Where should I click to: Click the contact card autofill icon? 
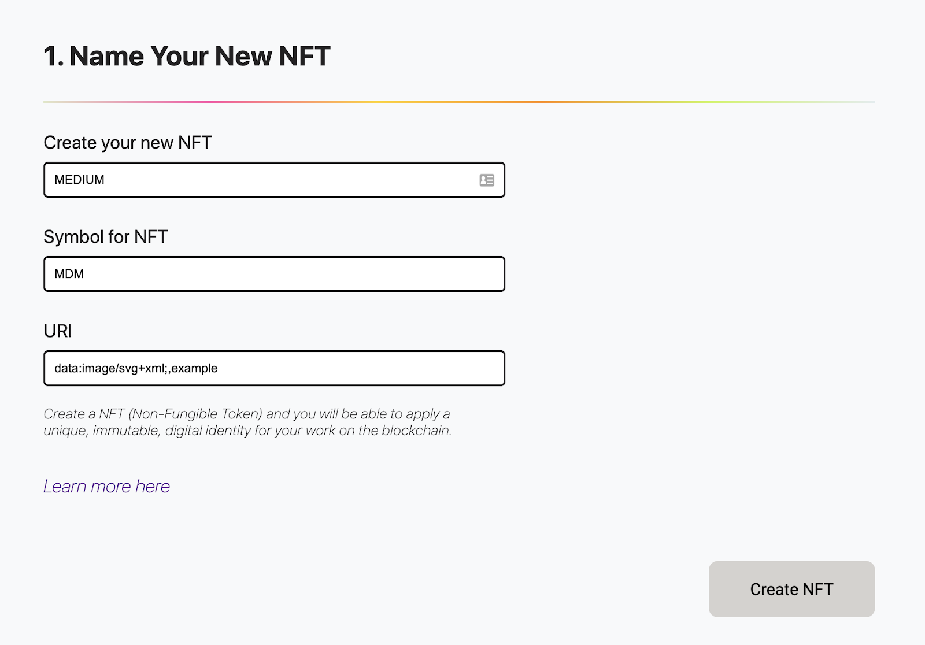pyautogui.click(x=487, y=180)
